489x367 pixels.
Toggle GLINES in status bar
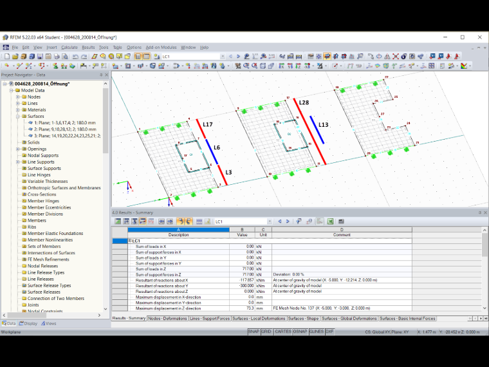point(316,332)
